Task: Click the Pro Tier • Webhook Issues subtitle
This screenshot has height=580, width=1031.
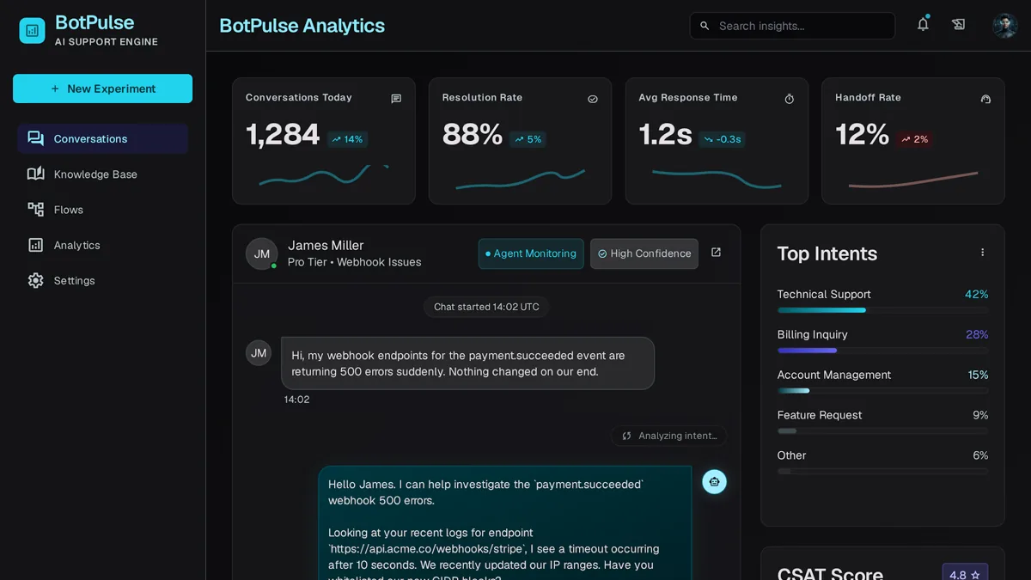Action: click(354, 262)
